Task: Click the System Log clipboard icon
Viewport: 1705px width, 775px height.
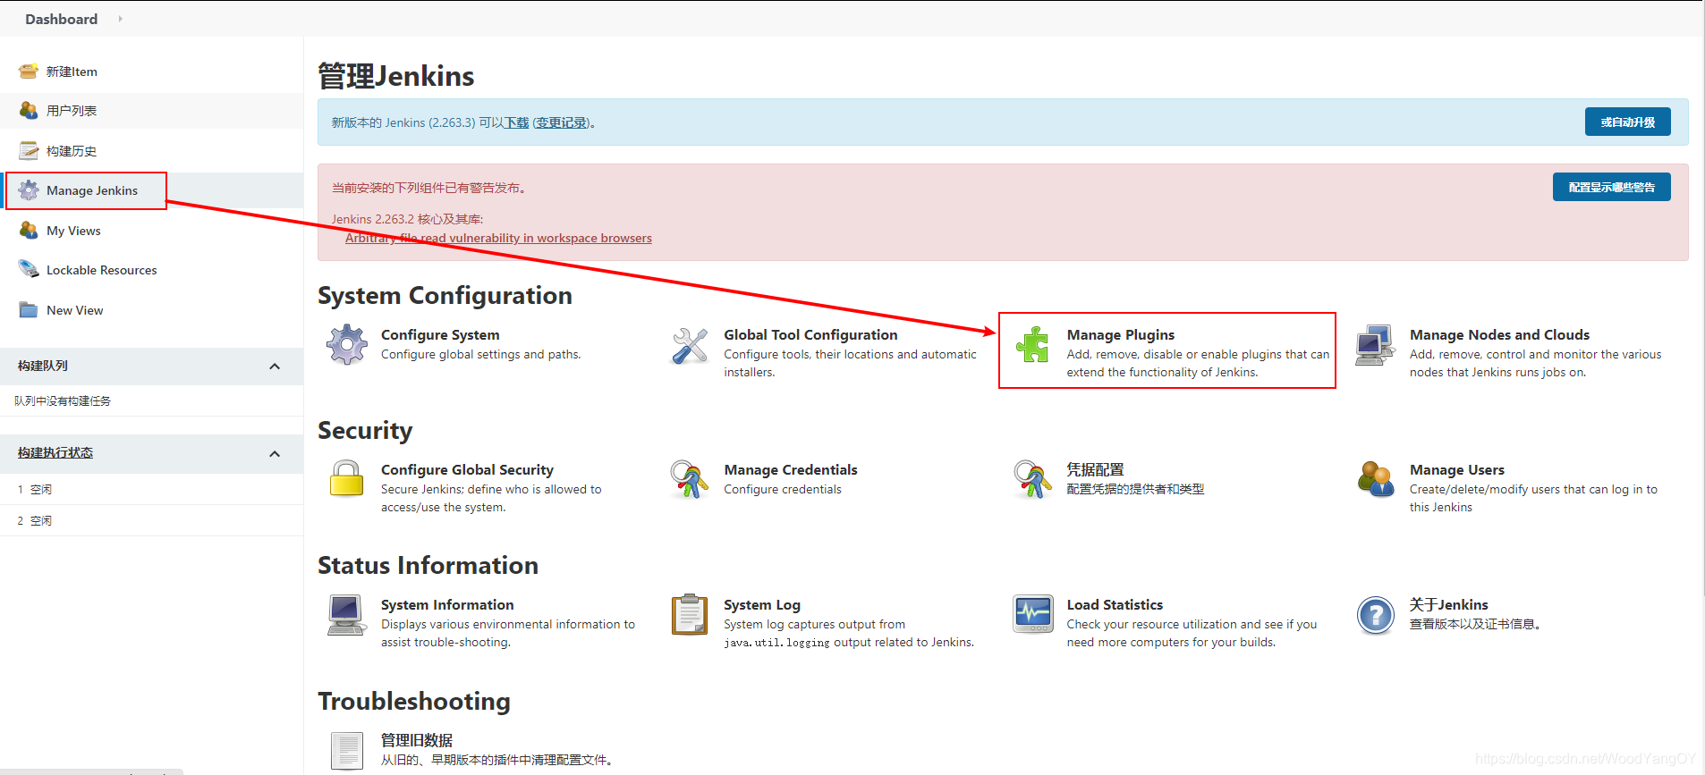Action: click(x=690, y=615)
